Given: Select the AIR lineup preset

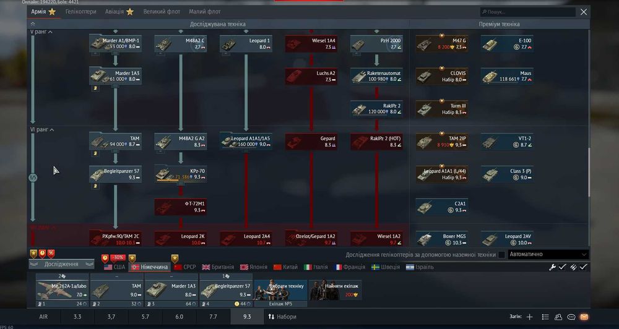Looking at the screenshot, I should [43, 317].
